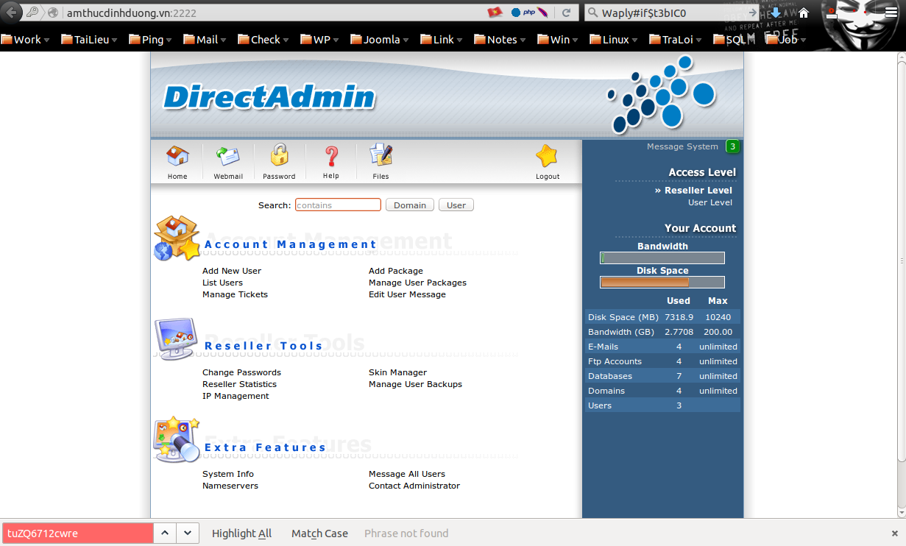The width and height of the screenshot is (906, 546).
Task: Click the feather icon in address bar
Action: (x=543, y=13)
